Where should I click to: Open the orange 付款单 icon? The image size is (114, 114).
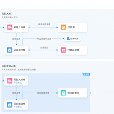tap(63, 27)
